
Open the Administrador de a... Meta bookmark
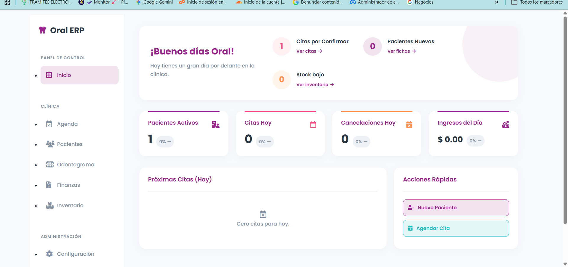click(375, 2)
